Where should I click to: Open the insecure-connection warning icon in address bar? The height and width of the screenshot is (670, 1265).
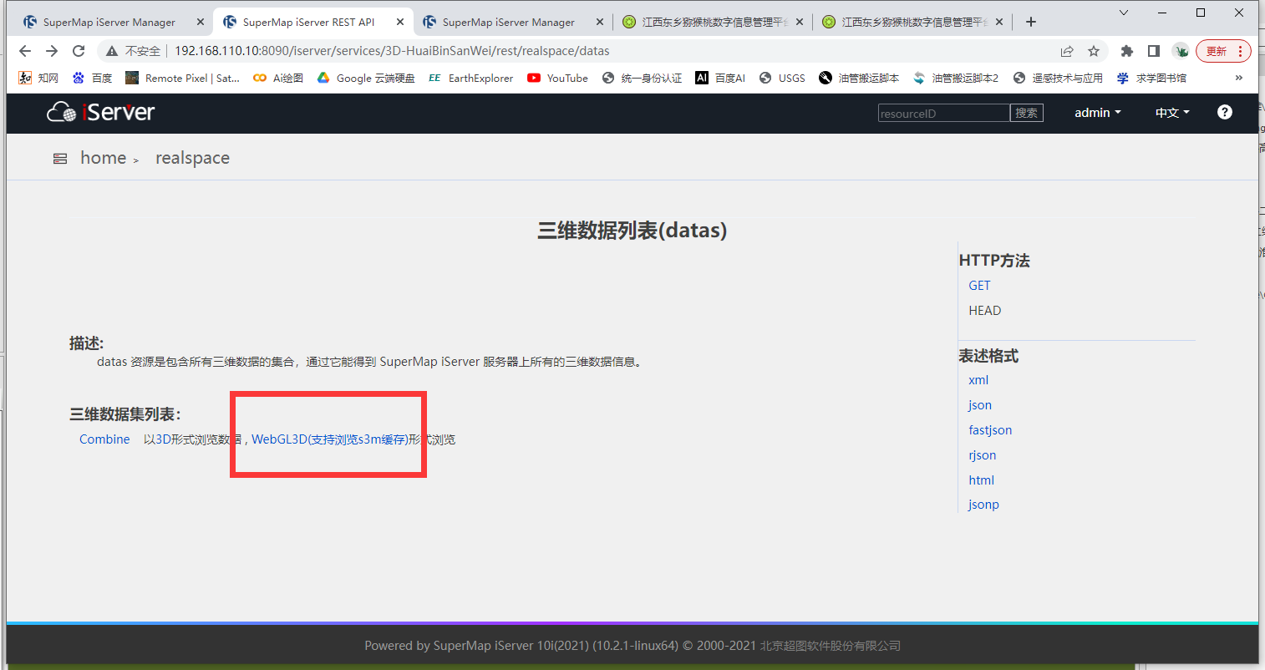(111, 51)
